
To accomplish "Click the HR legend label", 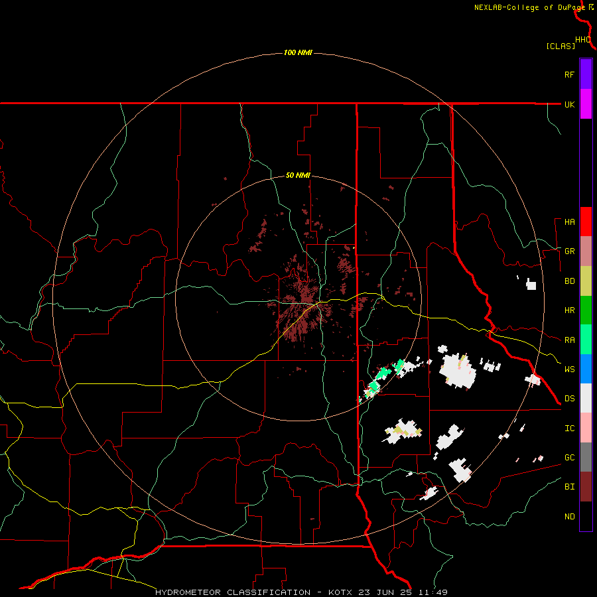I will click(x=569, y=310).
